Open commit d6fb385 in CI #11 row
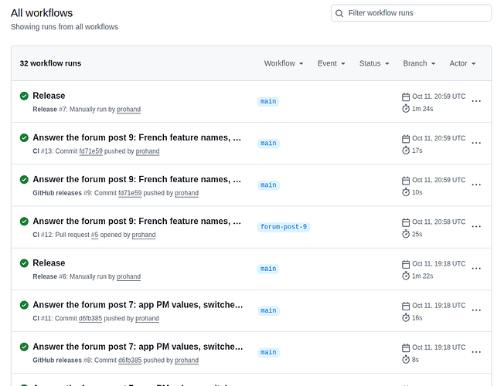This screenshot has width=504, height=386. [90, 318]
